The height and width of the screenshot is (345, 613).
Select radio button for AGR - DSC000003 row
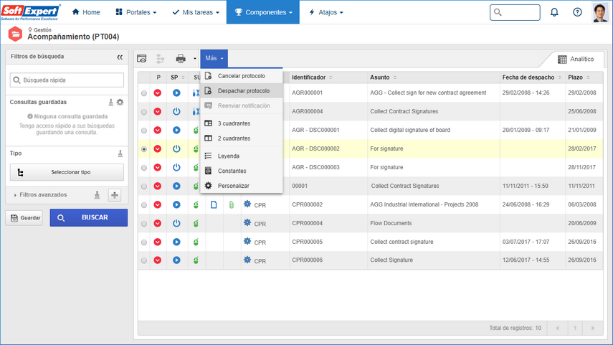[x=144, y=168]
